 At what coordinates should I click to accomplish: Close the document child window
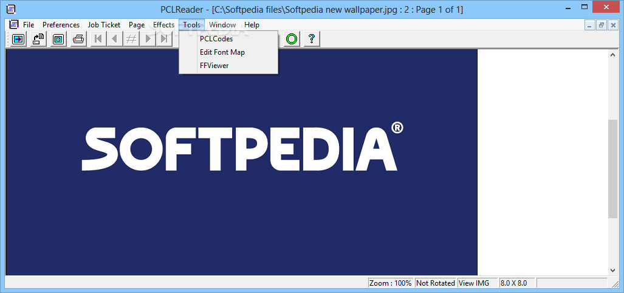613,25
